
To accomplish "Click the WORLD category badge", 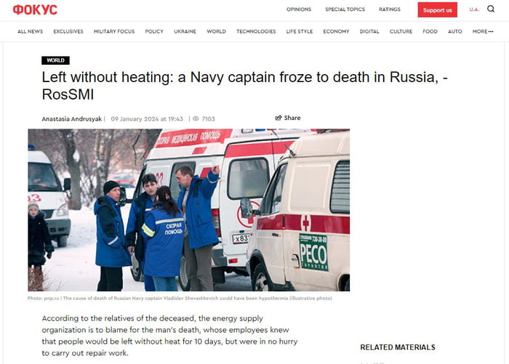I will pyautogui.click(x=55, y=60).
